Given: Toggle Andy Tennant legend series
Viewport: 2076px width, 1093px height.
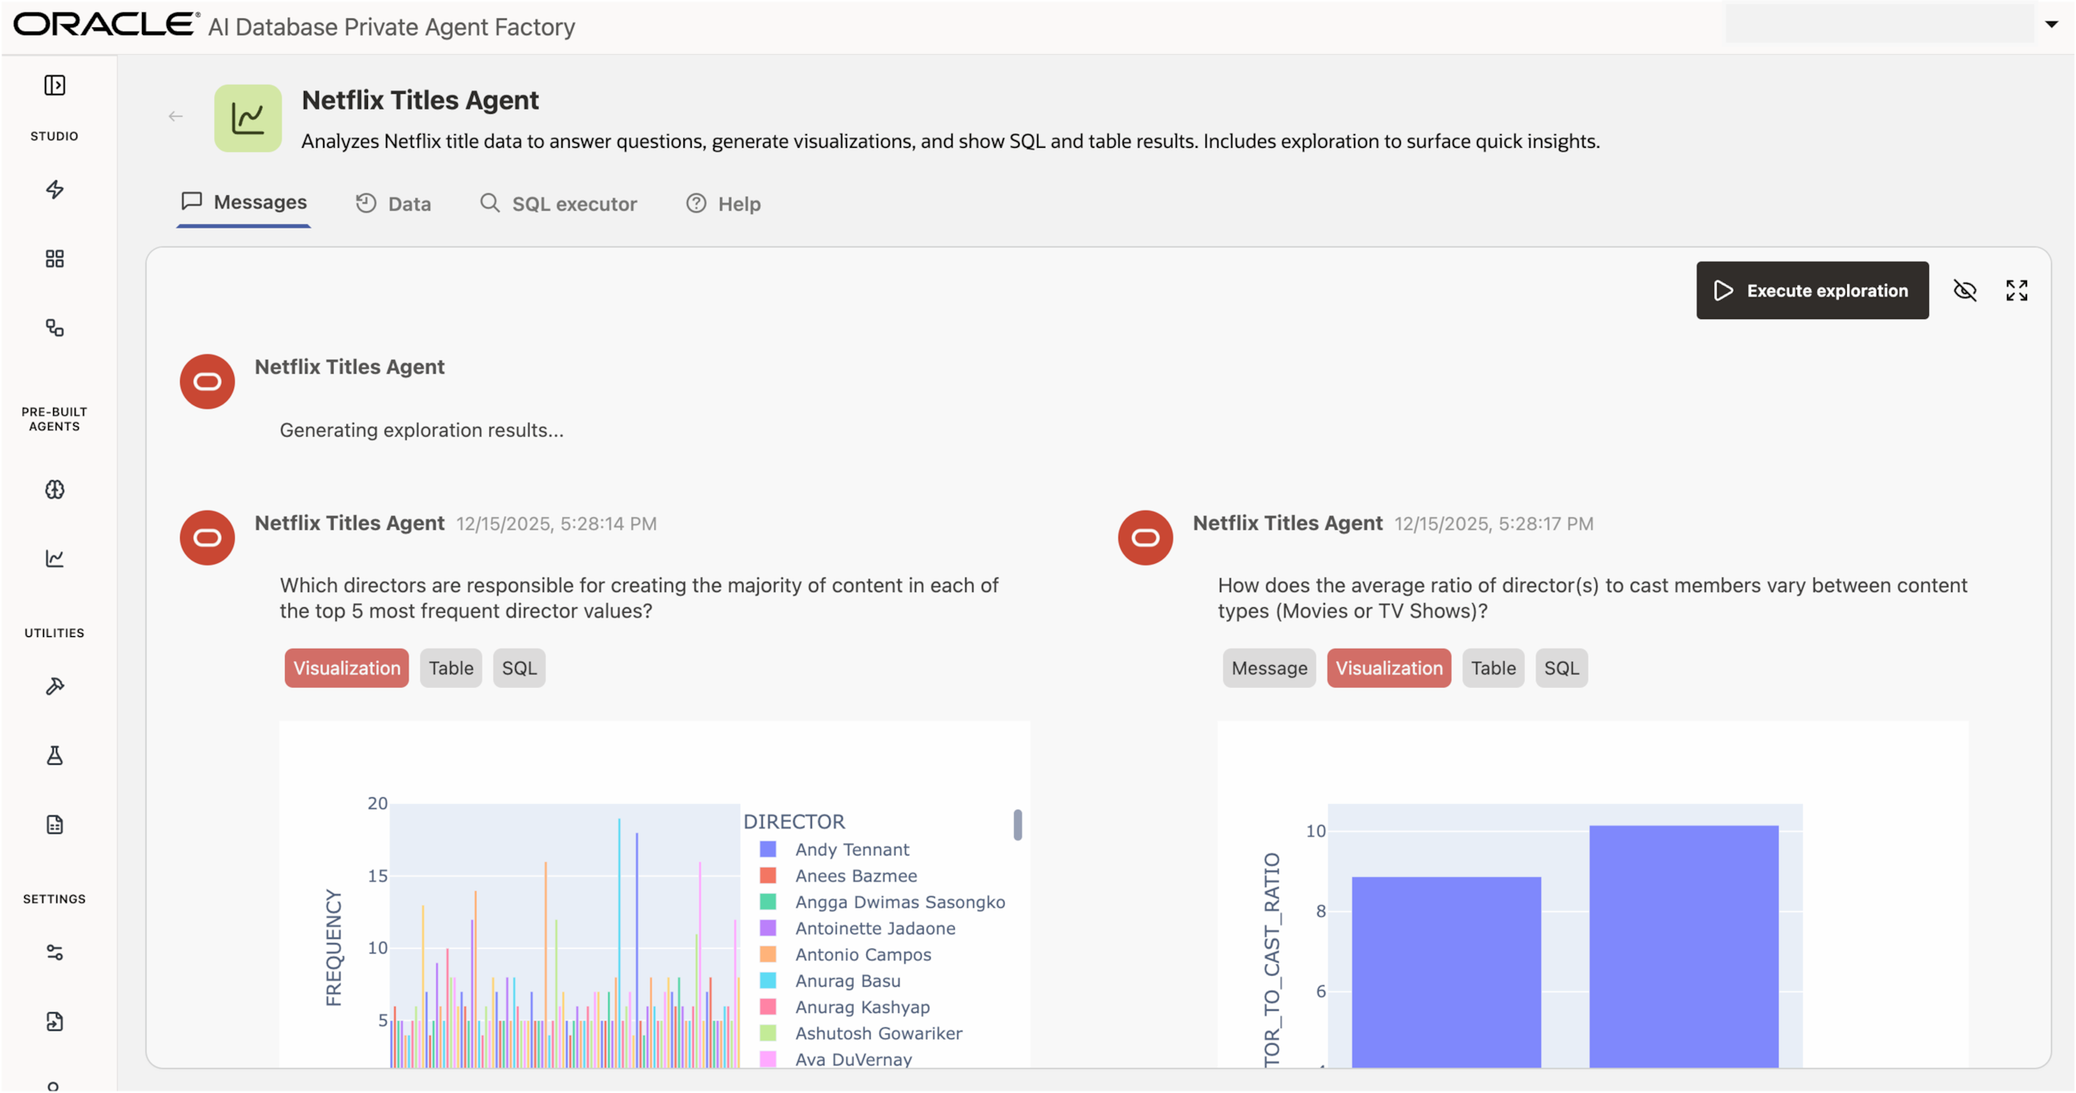Looking at the screenshot, I should tap(851, 850).
